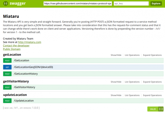Open Contact the developer link
This screenshot has width=165, height=113.
(x=16, y=46)
